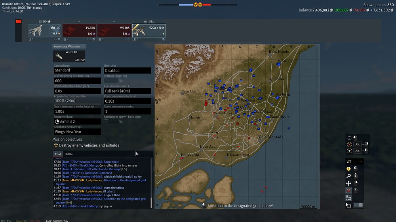Click the Destroy enemy vehicles objective star
This screenshot has height=222, width=396.
tap(56, 145)
